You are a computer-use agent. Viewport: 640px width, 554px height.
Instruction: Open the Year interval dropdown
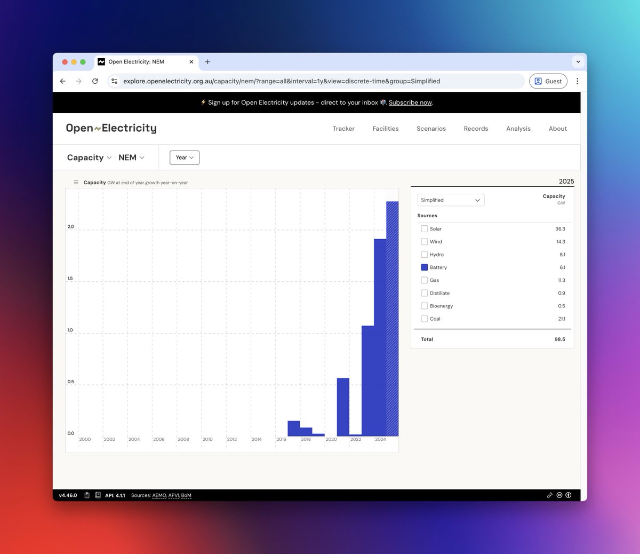coord(185,157)
